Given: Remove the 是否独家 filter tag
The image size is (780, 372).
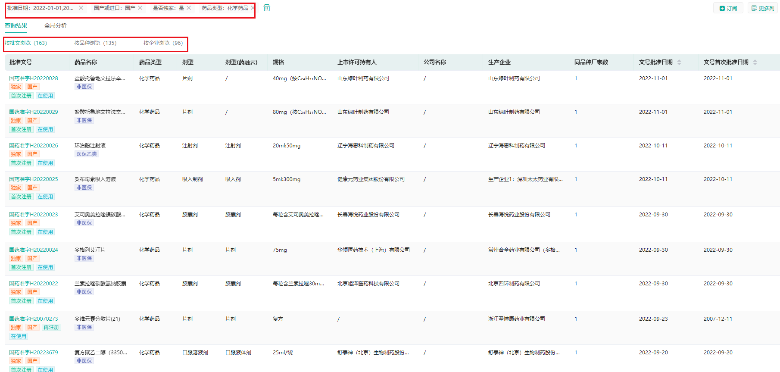Looking at the screenshot, I should (x=189, y=8).
